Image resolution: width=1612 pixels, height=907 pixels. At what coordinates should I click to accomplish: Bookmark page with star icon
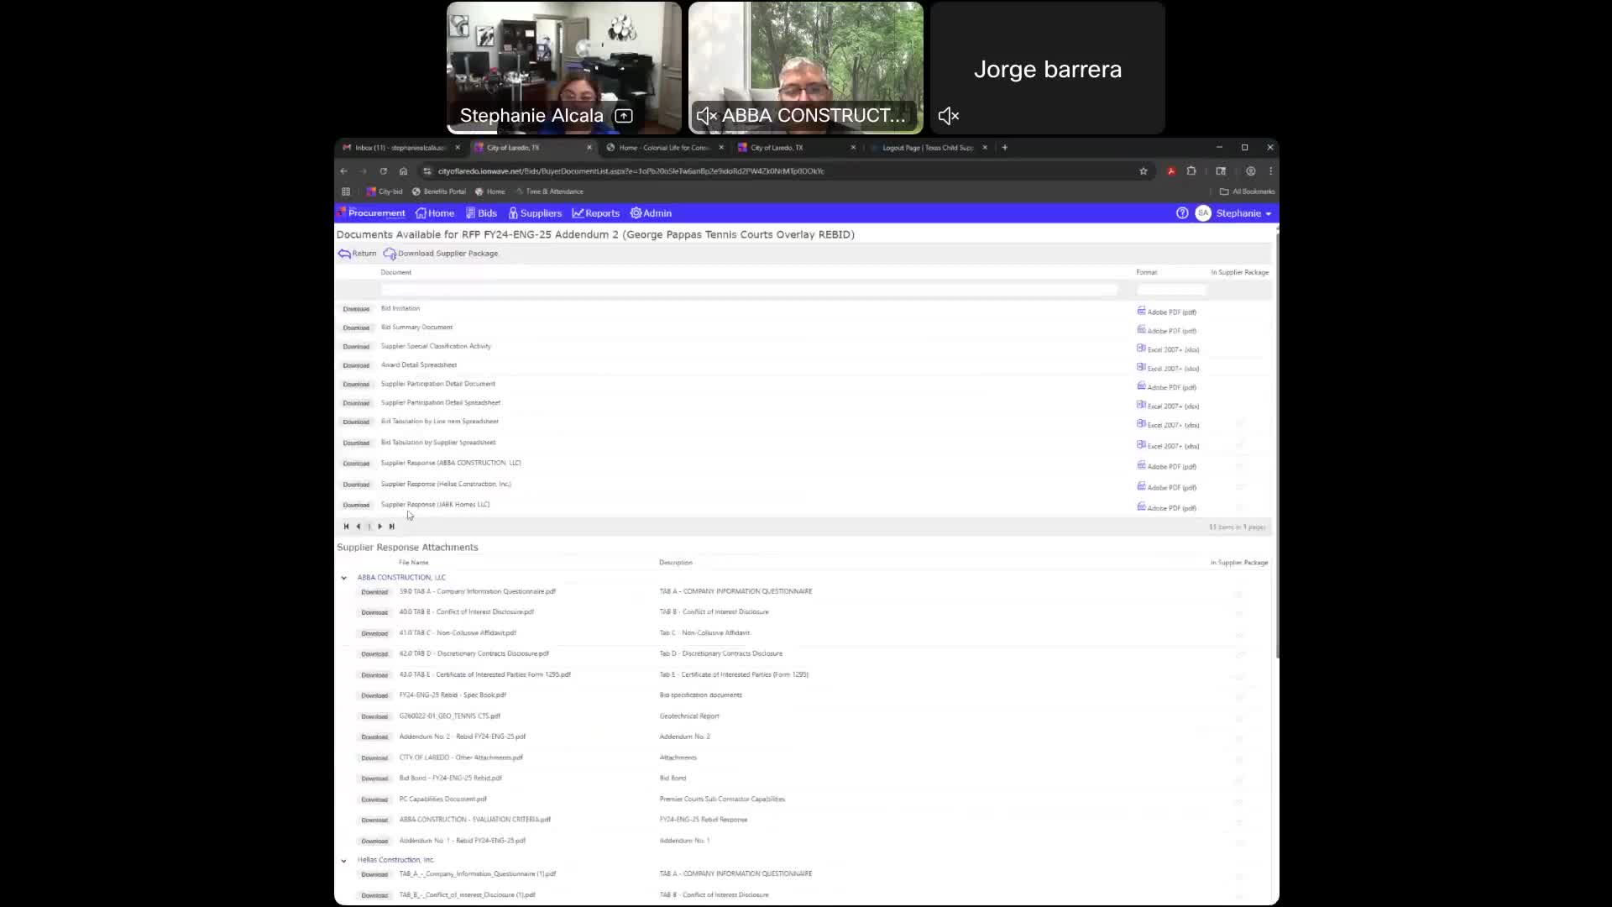click(1143, 171)
